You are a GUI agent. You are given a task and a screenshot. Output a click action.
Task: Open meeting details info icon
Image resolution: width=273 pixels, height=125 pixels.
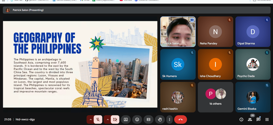click(x=241, y=119)
